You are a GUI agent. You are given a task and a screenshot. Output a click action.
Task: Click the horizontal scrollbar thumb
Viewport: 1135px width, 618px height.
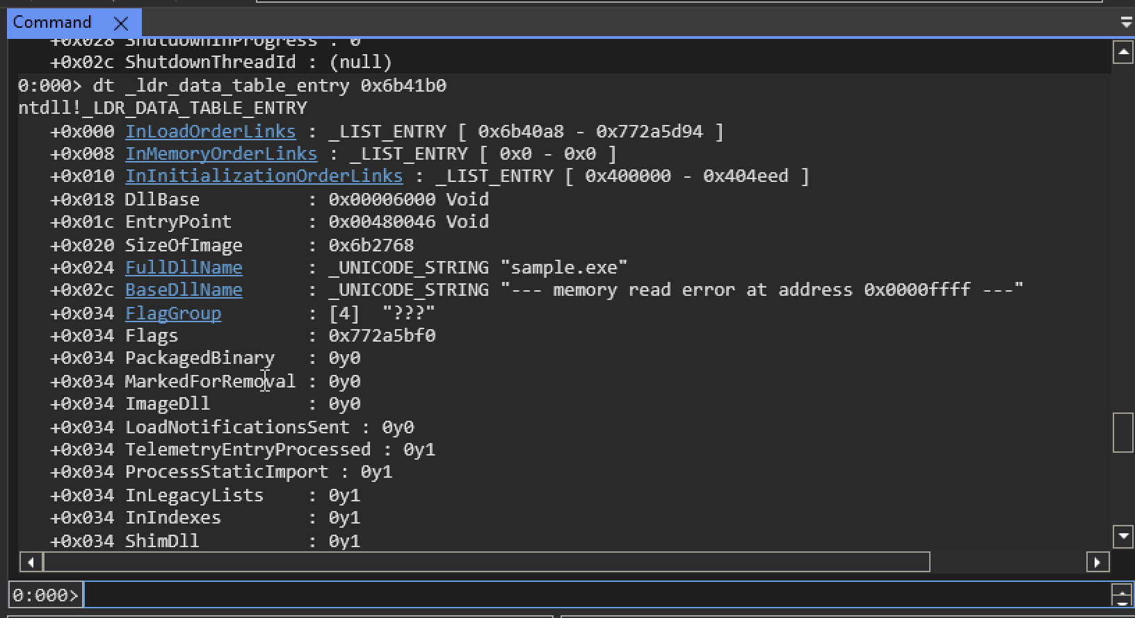[x=486, y=562]
